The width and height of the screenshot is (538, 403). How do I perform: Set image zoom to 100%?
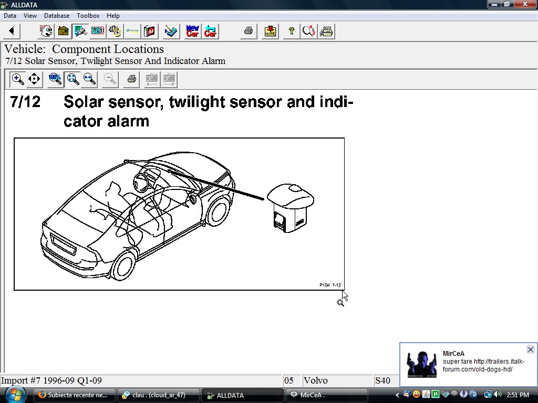point(55,79)
